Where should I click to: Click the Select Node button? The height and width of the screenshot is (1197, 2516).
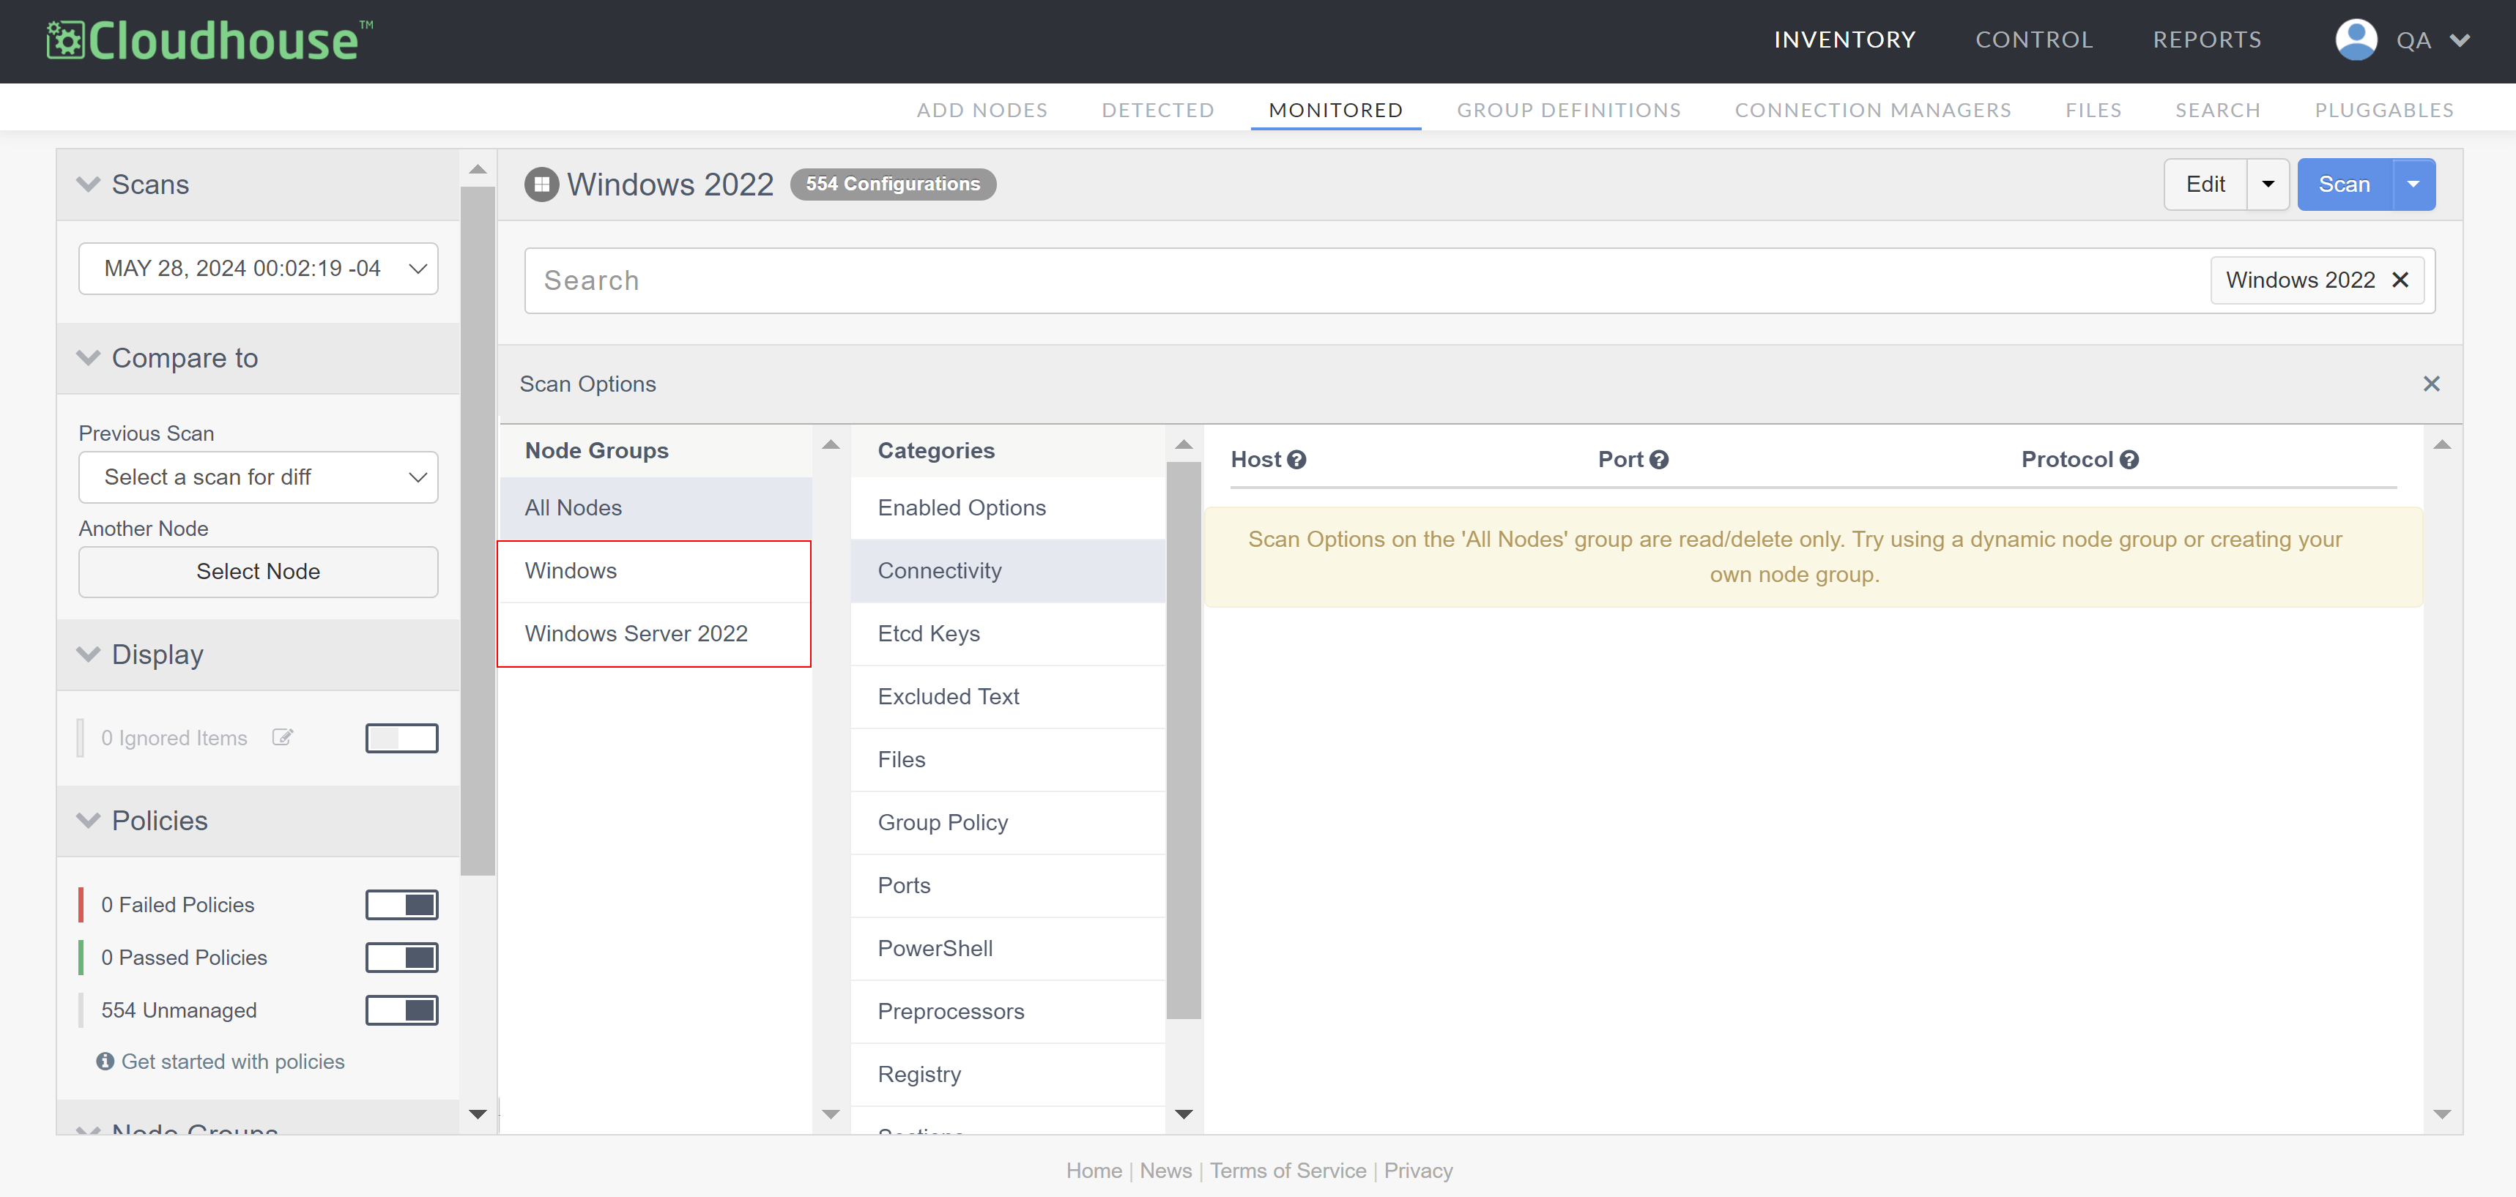(x=258, y=572)
